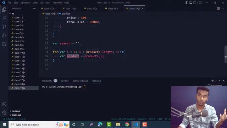227x128 pixels.
Task: Switch to the Debug Console tab
Action: click(81, 81)
